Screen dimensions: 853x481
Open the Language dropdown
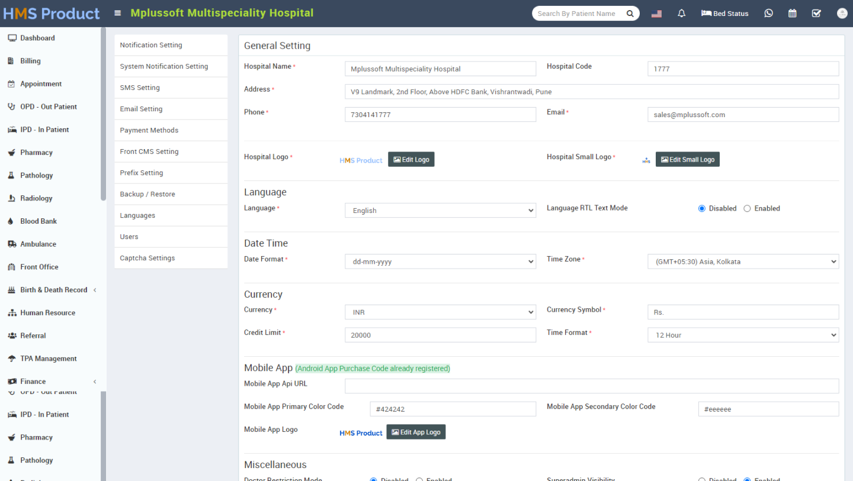point(440,211)
